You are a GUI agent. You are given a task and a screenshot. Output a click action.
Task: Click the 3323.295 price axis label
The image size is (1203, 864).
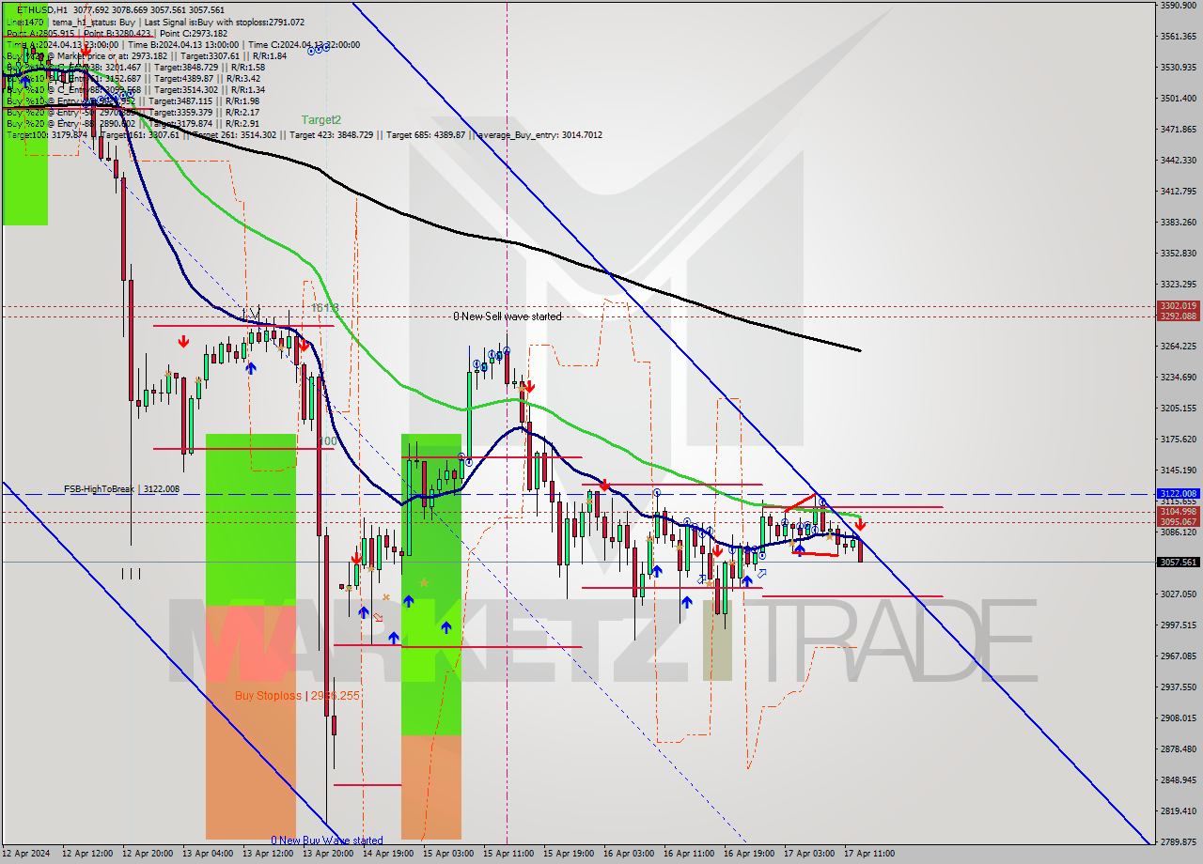(1179, 285)
